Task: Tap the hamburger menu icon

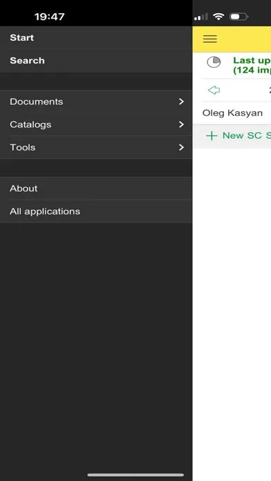Action: [x=210, y=39]
